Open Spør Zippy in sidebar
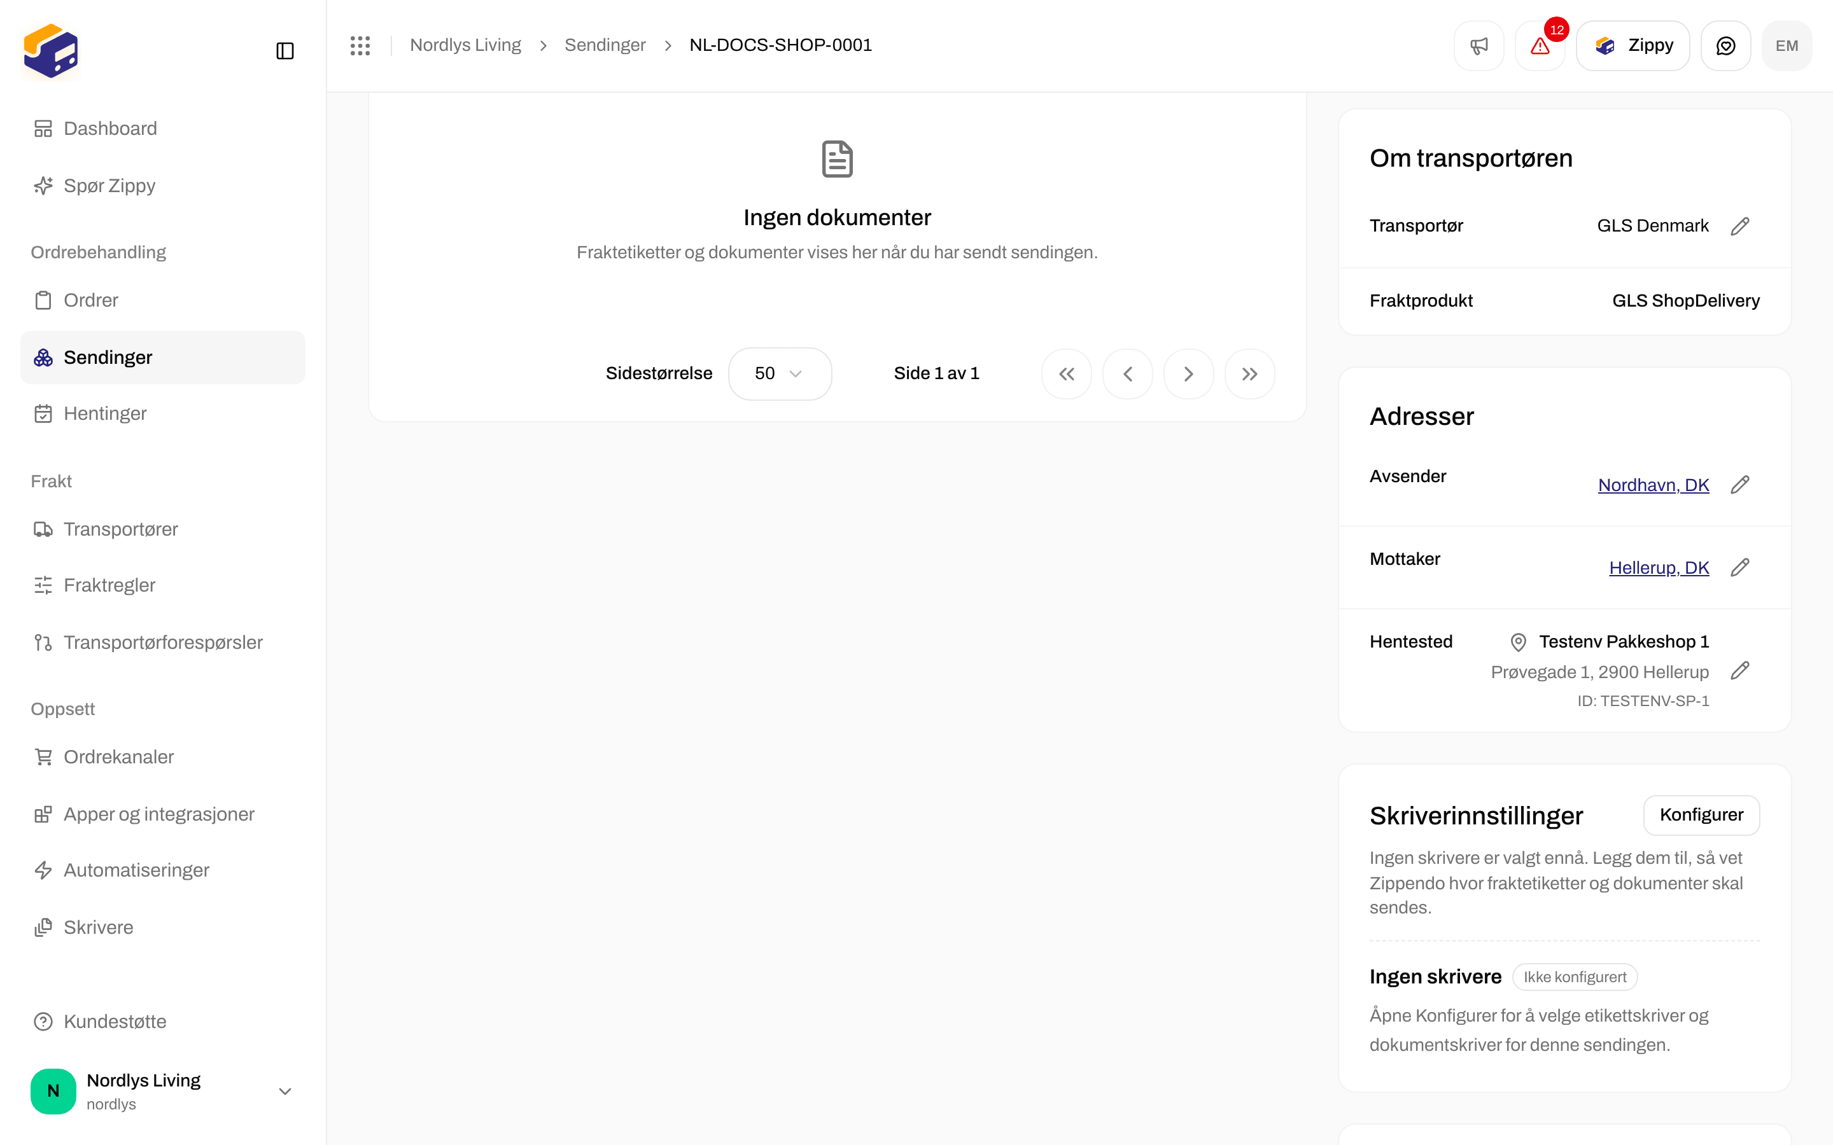 (163, 186)
